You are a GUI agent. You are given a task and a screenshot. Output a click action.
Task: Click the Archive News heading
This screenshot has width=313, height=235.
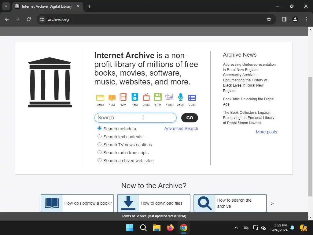click(x=240, y=54)
